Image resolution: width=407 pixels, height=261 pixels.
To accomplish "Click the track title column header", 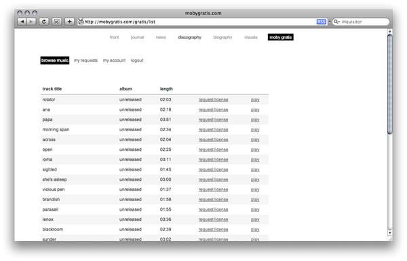I will pos(52,89).
